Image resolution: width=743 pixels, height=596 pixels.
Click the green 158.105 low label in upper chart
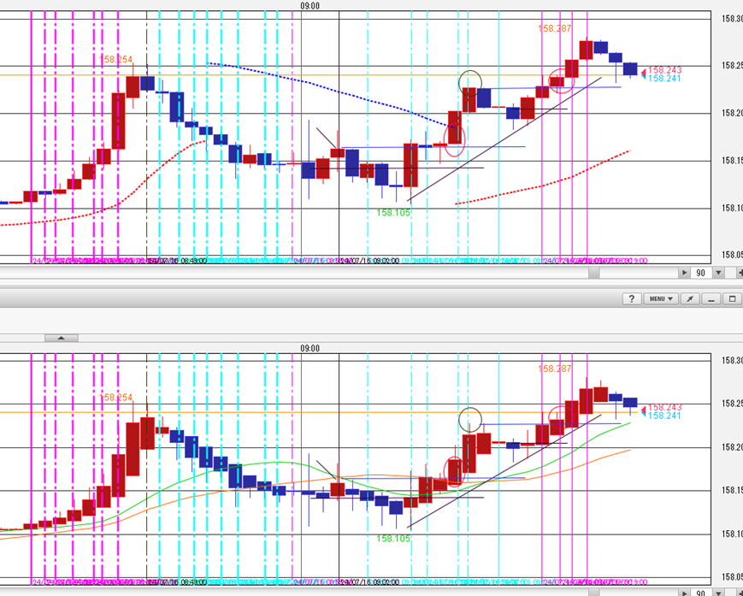pos(393,212)
